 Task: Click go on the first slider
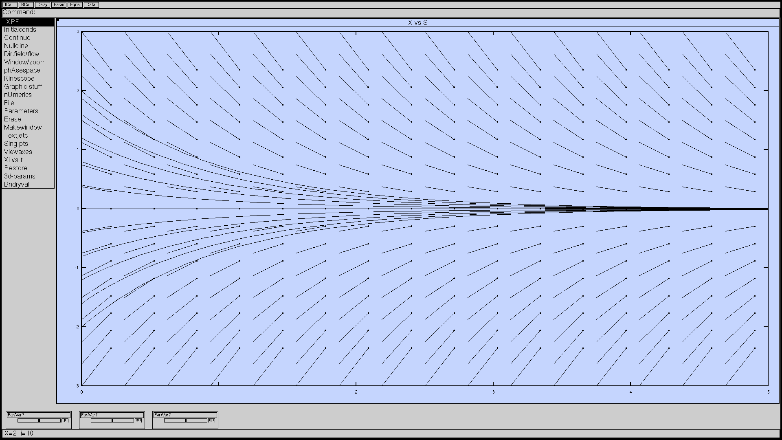(65, 420)
